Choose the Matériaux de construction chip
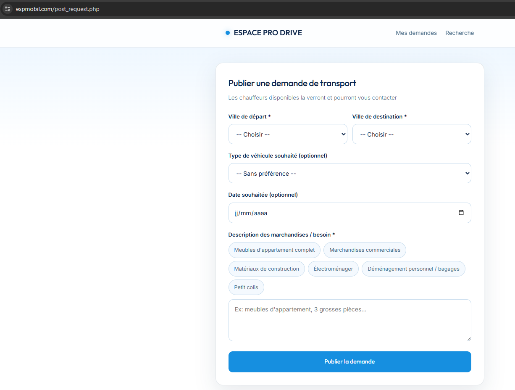This screenshot has height=390, width=515. click(266, 269)
